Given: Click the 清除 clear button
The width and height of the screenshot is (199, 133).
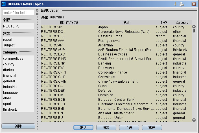Looking at the screenshot, I should click(18, 126).
